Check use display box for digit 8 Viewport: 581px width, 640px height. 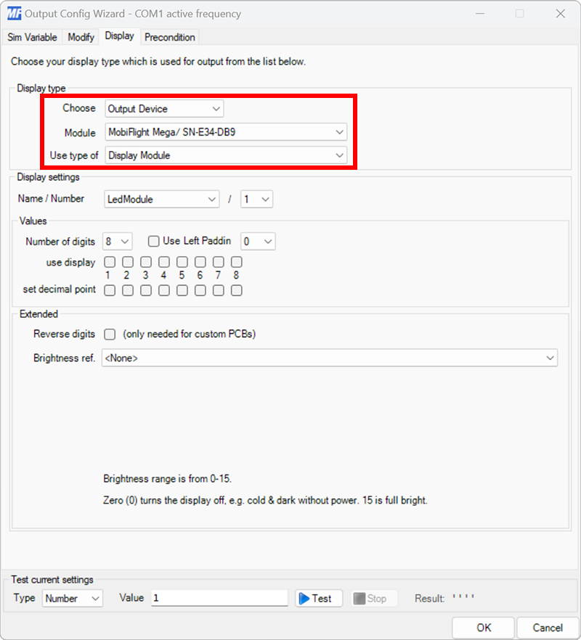tap(236, 261)
